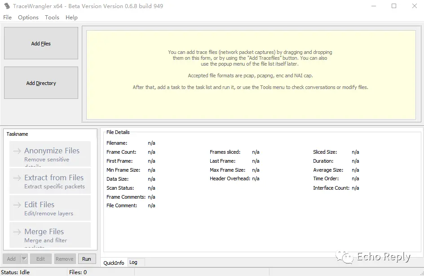The image size is (424, 276).
Task: Click the Scan Status label
Action: tap(120, 188)
